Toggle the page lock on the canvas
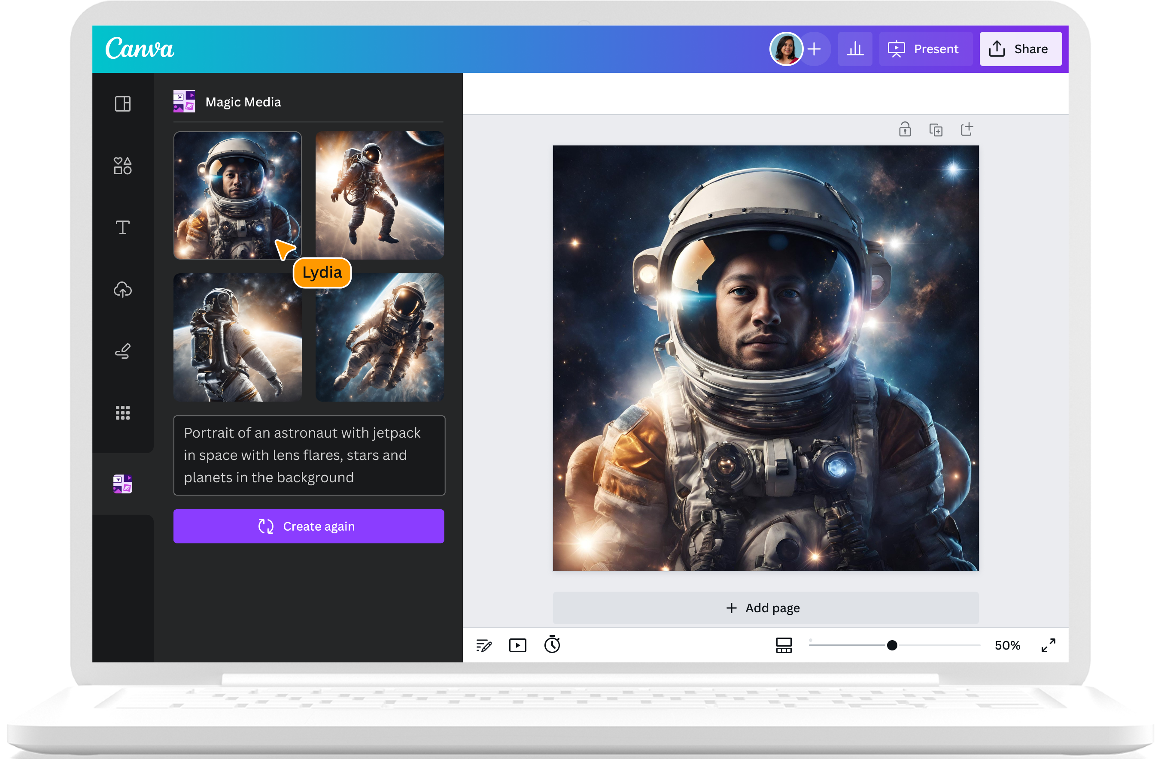The height and width of the screenshot is (759, 1161). coord(905,129)
